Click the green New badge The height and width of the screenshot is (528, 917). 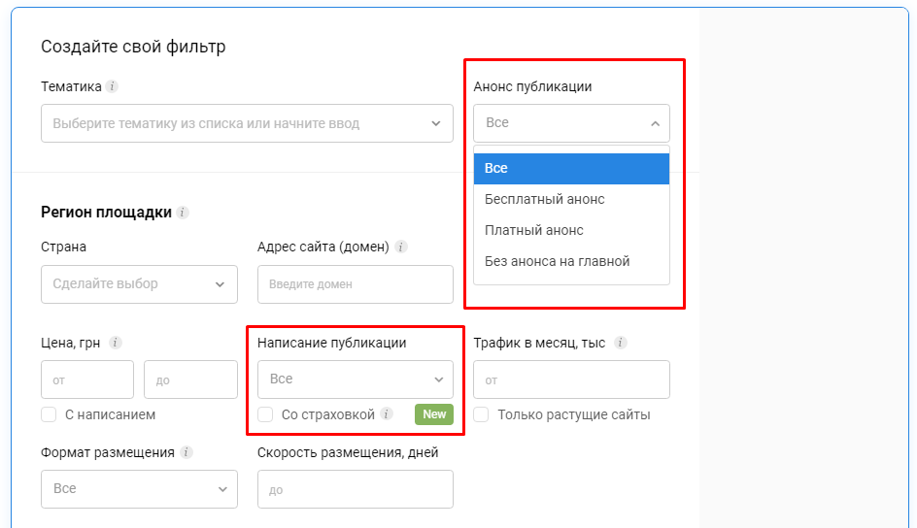434,414
